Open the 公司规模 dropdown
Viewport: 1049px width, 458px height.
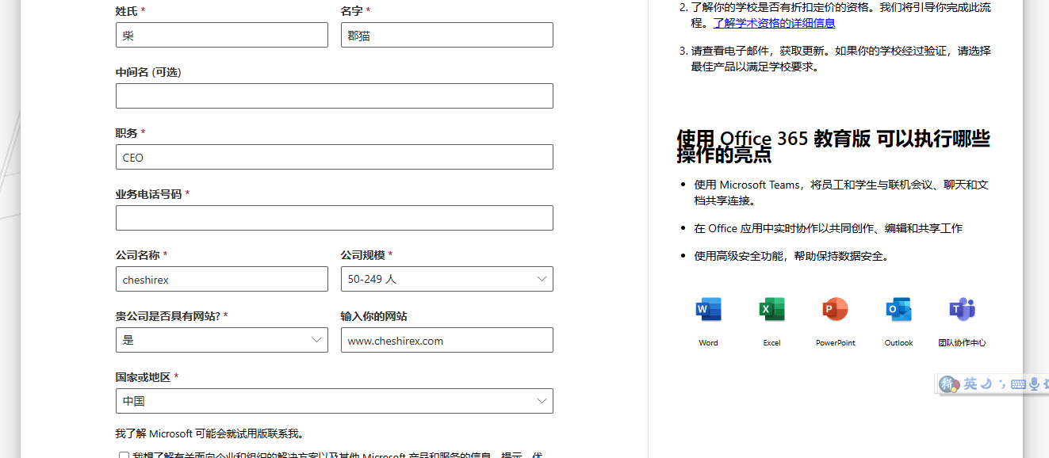446,279
